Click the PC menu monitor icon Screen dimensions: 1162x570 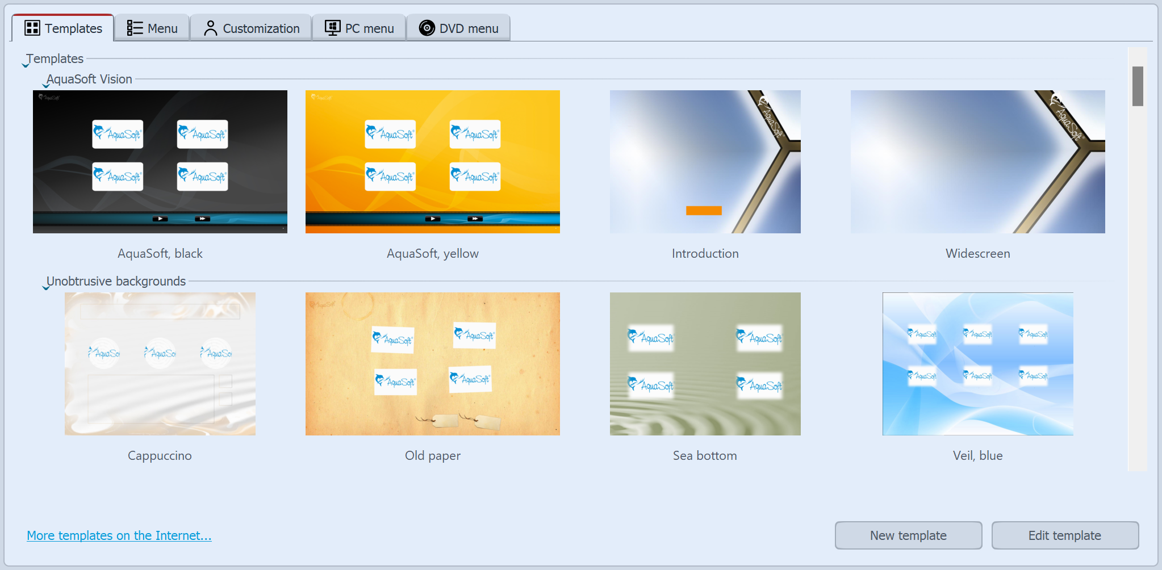pos(332,27)
